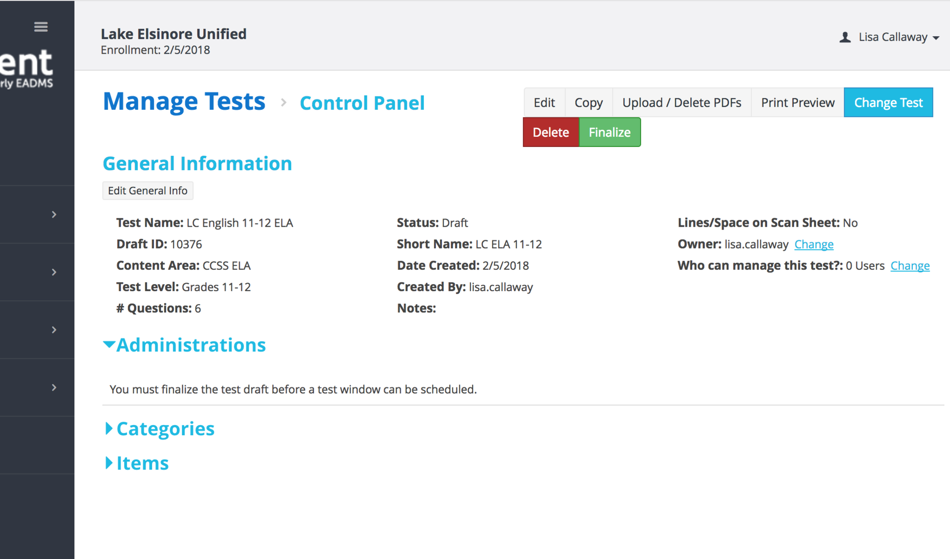Screen dimensions: 950x559
Task: Click Edit General Info button
Action: point(148,191)
